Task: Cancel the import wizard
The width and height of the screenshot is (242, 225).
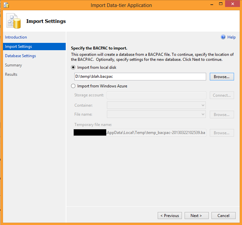Action: pyautogui.click(x=223, y=216)
